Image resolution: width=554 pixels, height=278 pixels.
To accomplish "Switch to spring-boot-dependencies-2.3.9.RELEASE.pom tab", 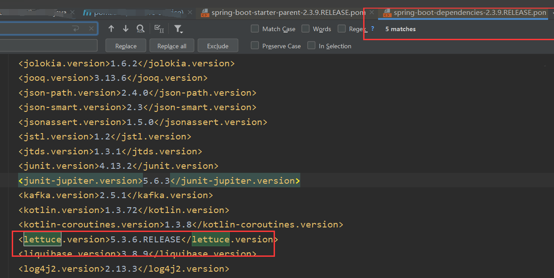I will point(464,13).
